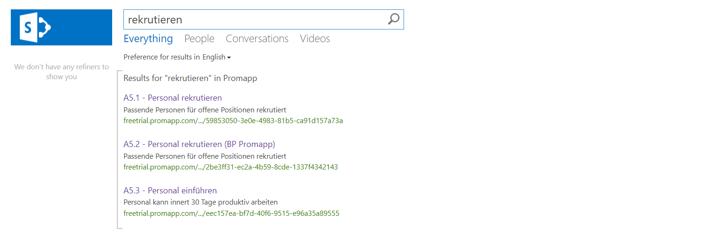Open the Conversations tab

pyautogui.click(x=257, y=39)
